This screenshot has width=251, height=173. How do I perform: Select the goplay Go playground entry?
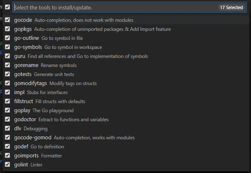coord(44,111)
